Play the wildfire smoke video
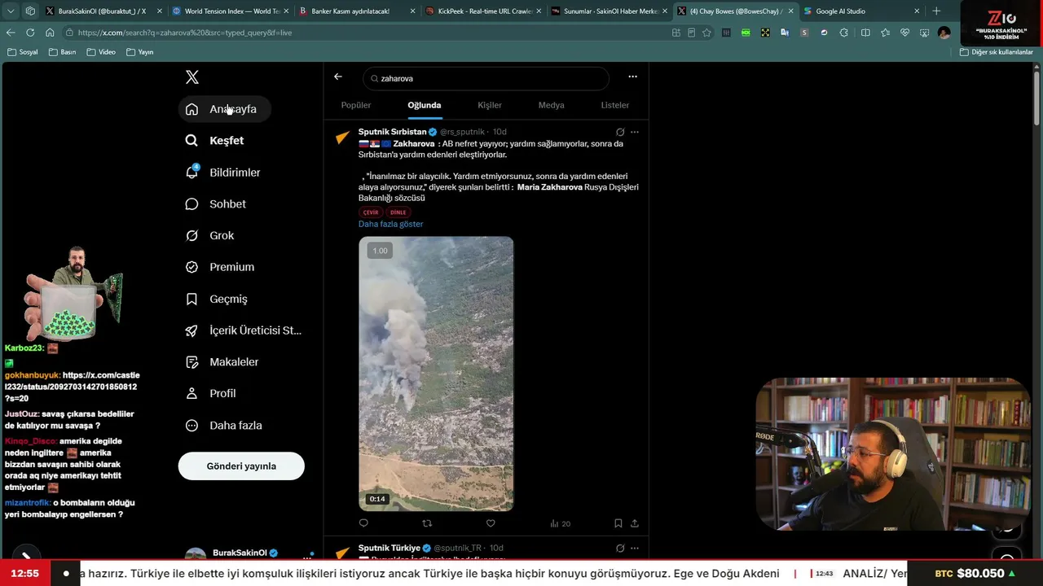The image size is (1043, 586). click(x=436, y=374)
